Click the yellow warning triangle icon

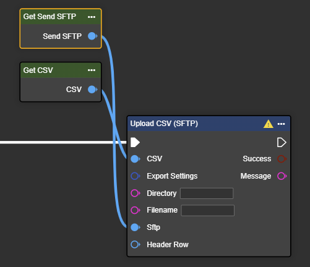click(269, 124)
